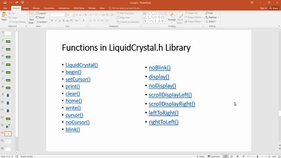Select the Triangle shape in gallery
Image resolution: width=281 pixels, height=158 pixels.
[145, 18]
